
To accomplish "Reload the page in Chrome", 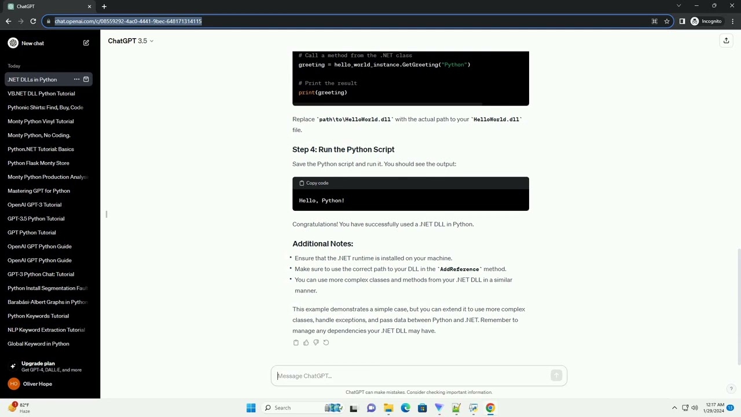I will [x=33, y=21].
